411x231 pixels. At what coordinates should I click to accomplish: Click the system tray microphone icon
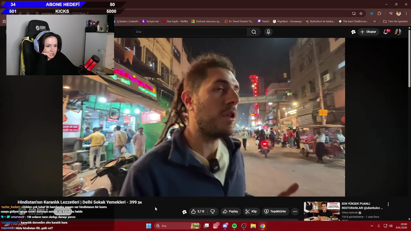(x=379, y=226)
